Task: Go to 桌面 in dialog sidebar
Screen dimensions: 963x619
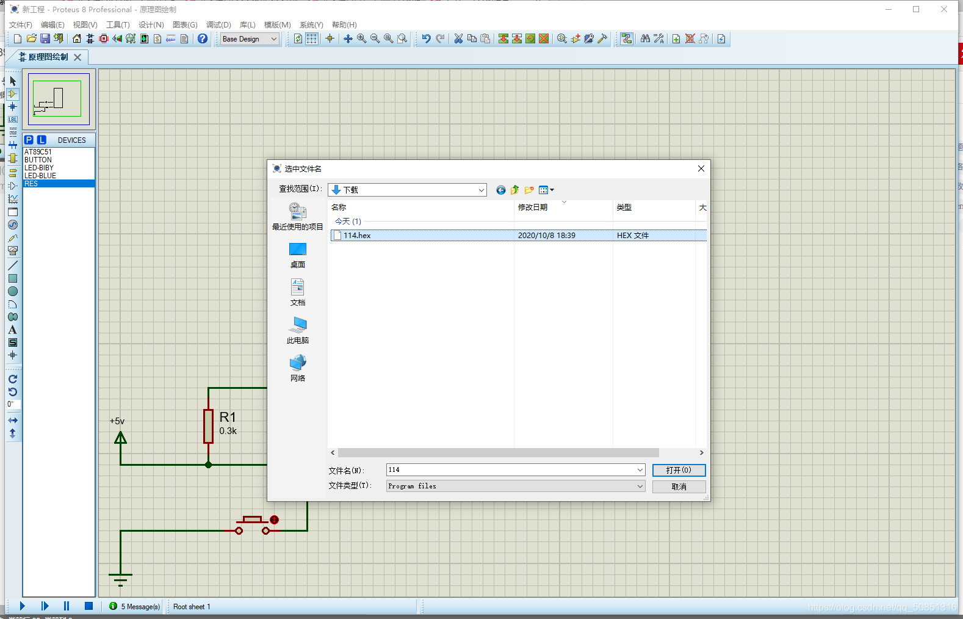Action: (298, 255)
